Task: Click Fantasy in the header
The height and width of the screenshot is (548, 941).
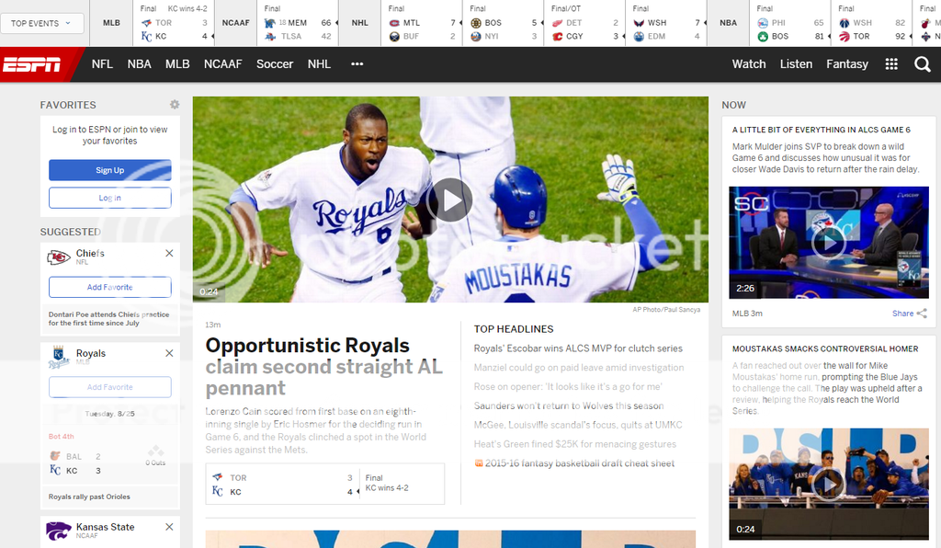Action: point(846,64)
